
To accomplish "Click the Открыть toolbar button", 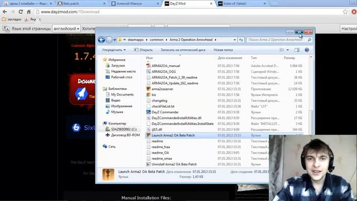I will point(143,50).
